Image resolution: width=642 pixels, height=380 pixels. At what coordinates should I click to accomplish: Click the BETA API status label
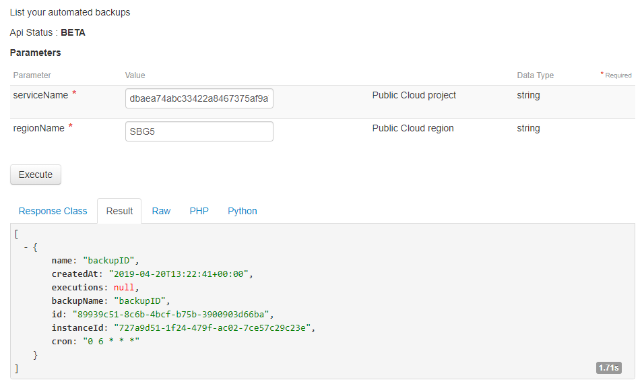(x=73, y=32)
